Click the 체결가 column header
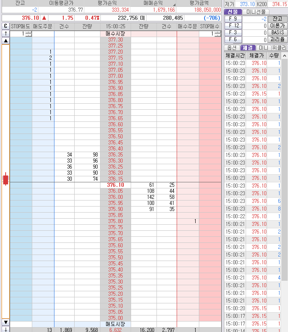Image resolution: width=288 pixels, height=332 pixels. pos(257,56)
